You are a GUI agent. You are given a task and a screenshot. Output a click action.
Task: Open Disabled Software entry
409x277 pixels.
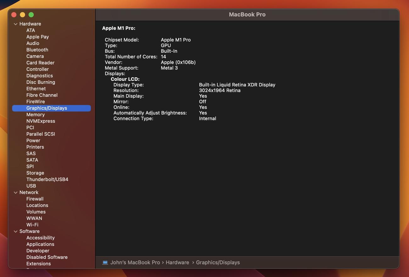(47, 257)
